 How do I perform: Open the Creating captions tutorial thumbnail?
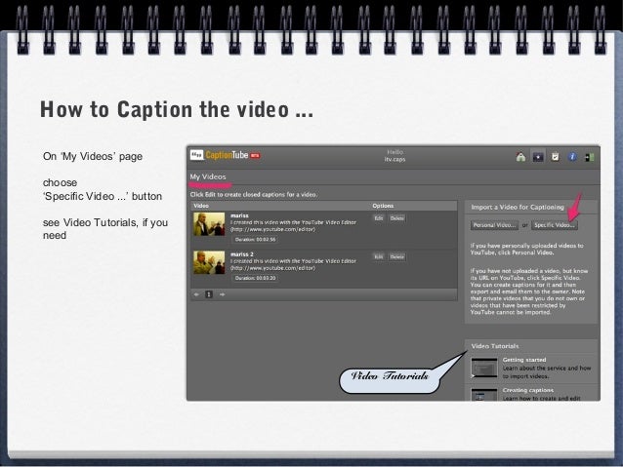click(x=484, y=395)
